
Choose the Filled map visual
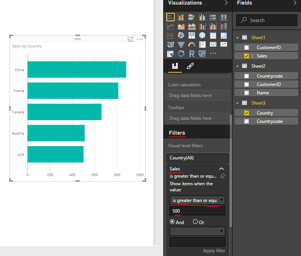170,45
